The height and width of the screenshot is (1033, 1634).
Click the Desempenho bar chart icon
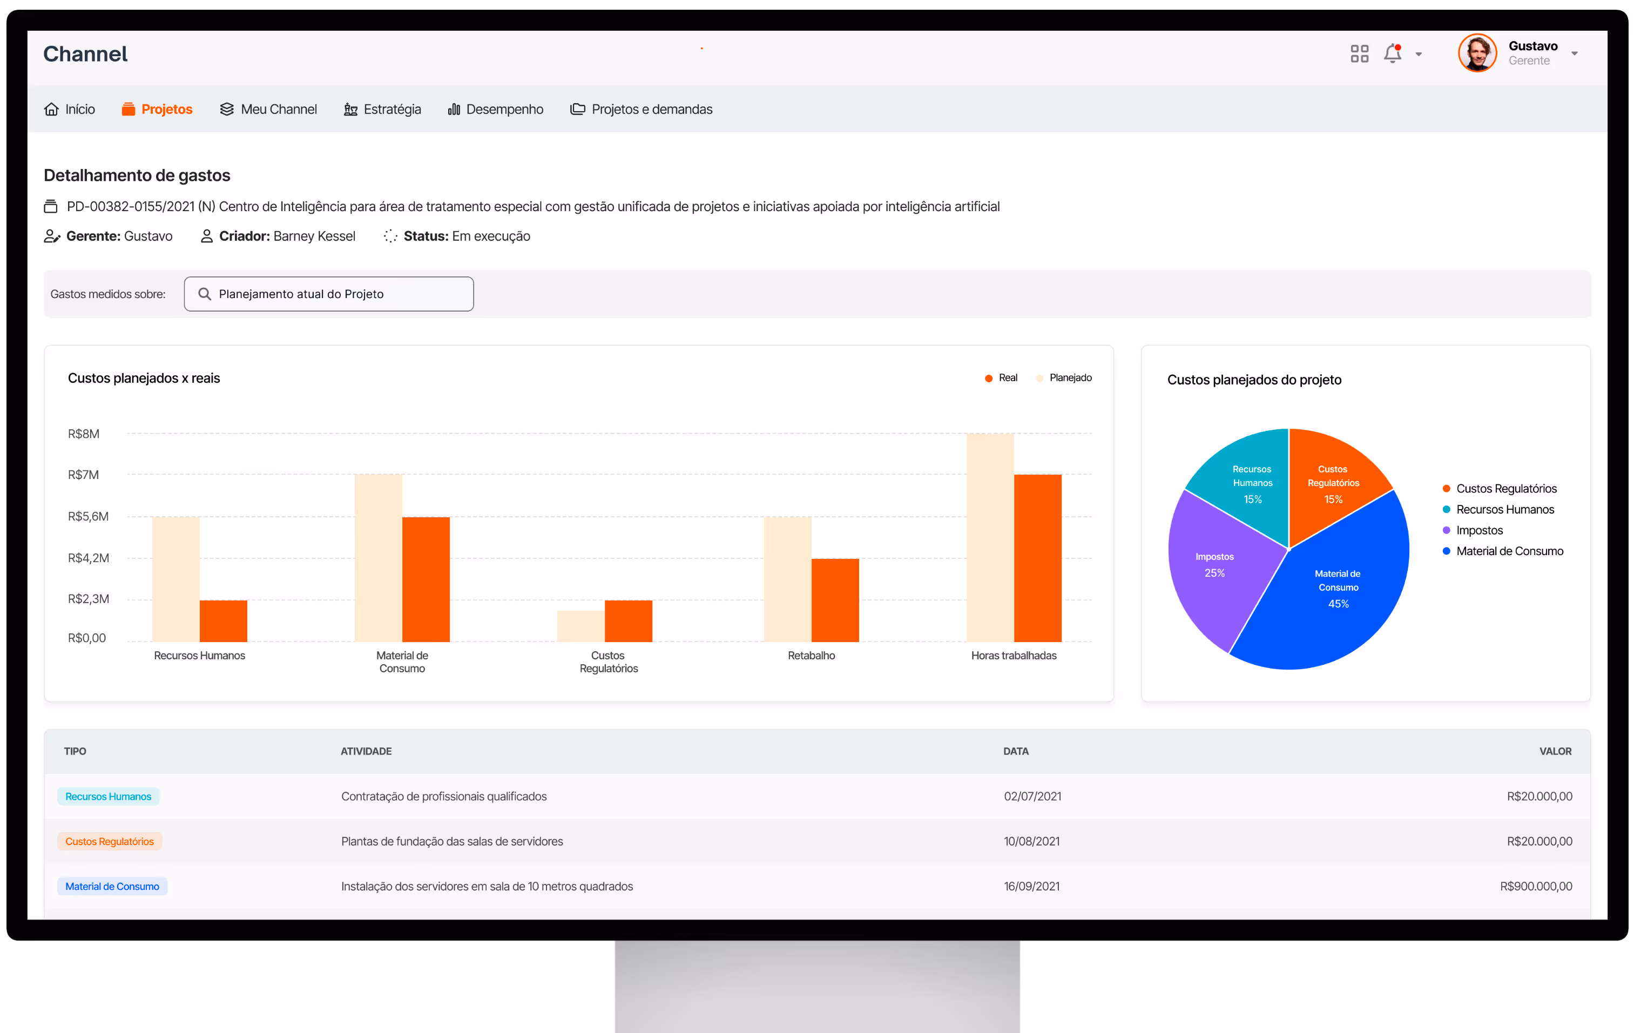pos(454,109)
